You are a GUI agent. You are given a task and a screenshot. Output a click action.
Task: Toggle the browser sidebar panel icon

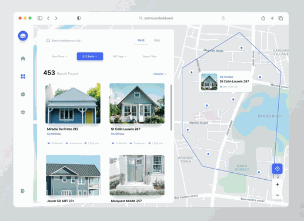pyautogui.click(x=40, y=18)
